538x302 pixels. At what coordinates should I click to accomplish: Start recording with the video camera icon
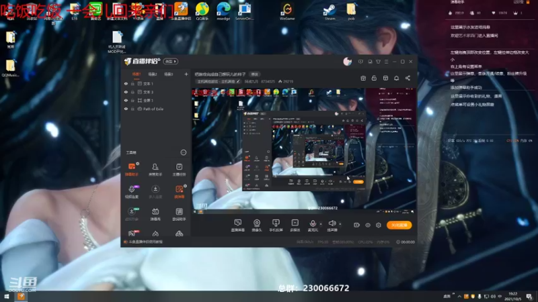tap(357, 225)
